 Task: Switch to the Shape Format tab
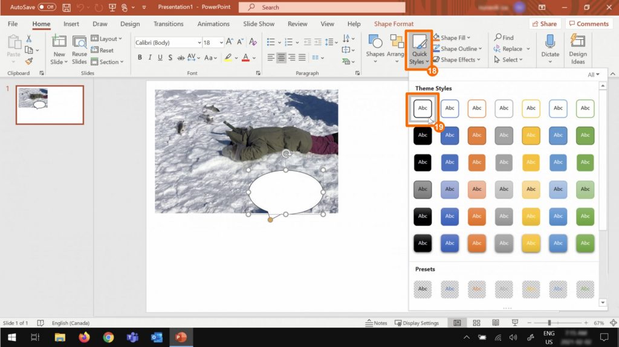394,24
